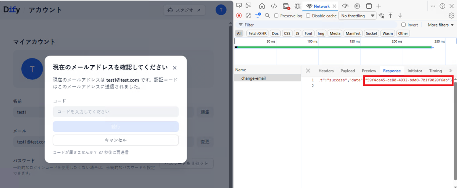Select the All request type filter
The width and height of the screenshot is (457, 188).
(239, 33)
